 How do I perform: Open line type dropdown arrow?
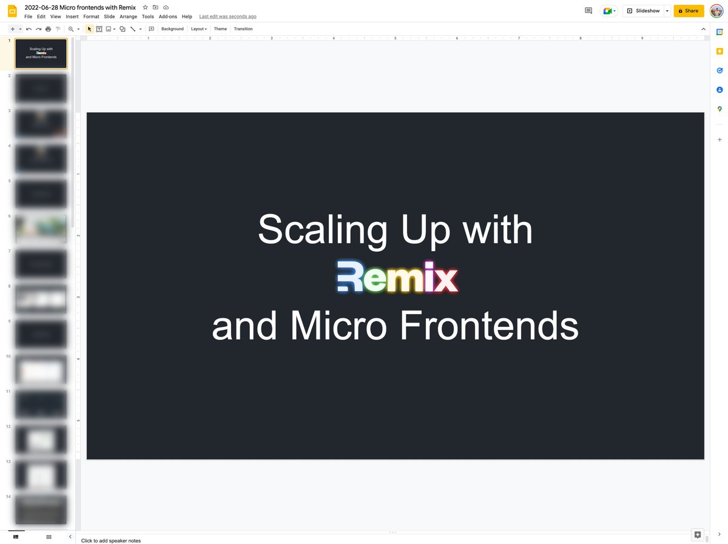pyautogui.click(x=140, y=29)
